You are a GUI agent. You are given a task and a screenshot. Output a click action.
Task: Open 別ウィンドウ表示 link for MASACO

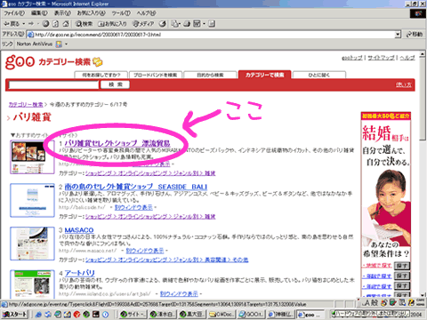click(x=145, y=251)
